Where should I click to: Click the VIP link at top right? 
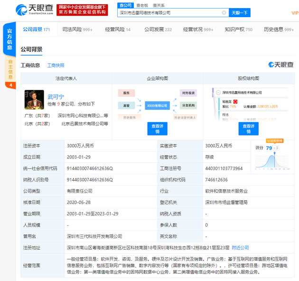pyautogui.click(x=295, y=13)
